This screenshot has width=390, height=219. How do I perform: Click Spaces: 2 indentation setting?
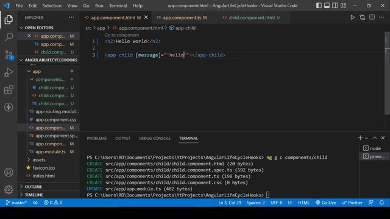coord(256,203)
